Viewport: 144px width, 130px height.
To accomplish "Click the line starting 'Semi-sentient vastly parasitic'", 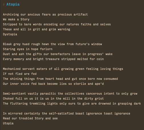I will [x=70, y=94].
